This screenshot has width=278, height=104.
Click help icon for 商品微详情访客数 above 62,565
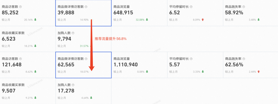click(86, 59)
